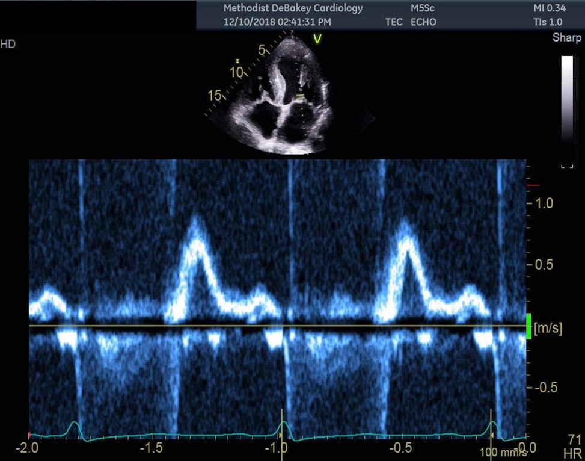Click the ECHO preset label in header

tap(424, 22)
